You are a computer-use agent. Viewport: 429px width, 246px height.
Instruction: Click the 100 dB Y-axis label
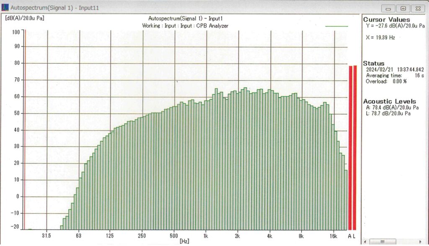(16, 32)
